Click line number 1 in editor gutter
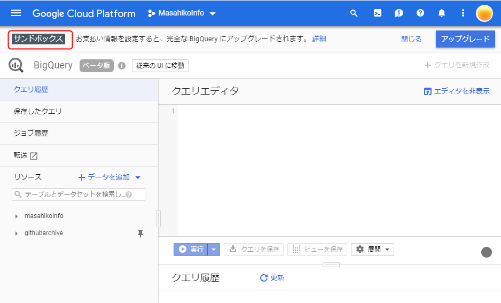This screenshot has width=501, height=303. [x=173, y=111]
